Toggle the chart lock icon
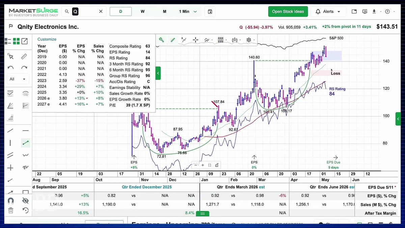The height and width of the screenshot is (228, 405). pos(217,165)
